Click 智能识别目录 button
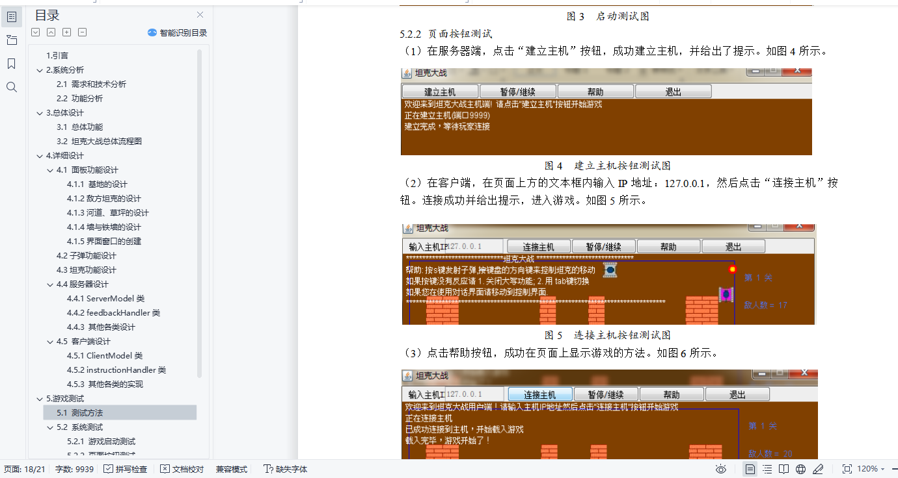Viewport: 898px width, 478px height. 177,32
